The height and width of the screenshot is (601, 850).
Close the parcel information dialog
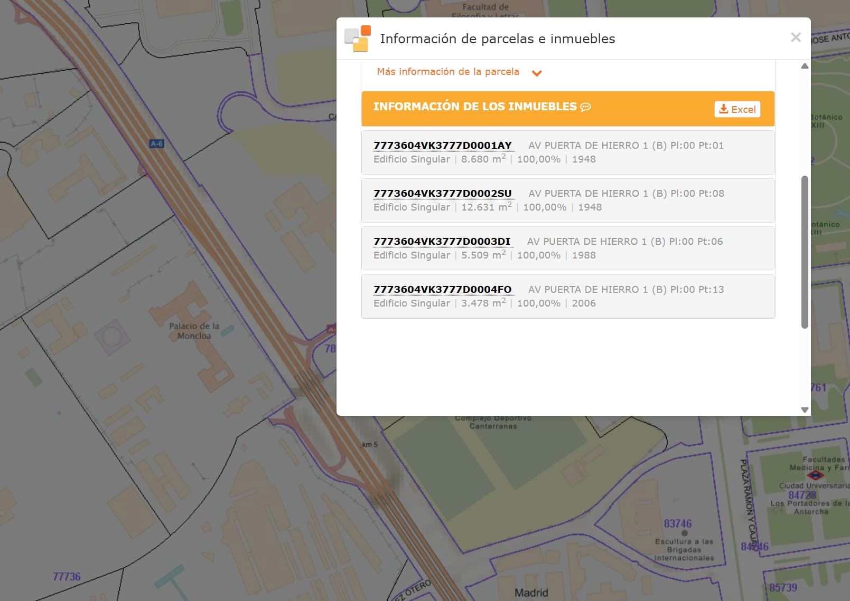[796, 37]
